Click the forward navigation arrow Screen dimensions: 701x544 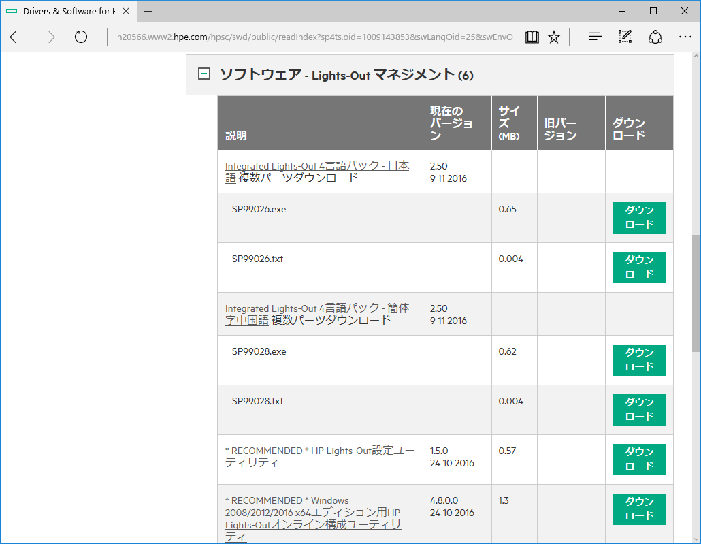click(48, 37)
